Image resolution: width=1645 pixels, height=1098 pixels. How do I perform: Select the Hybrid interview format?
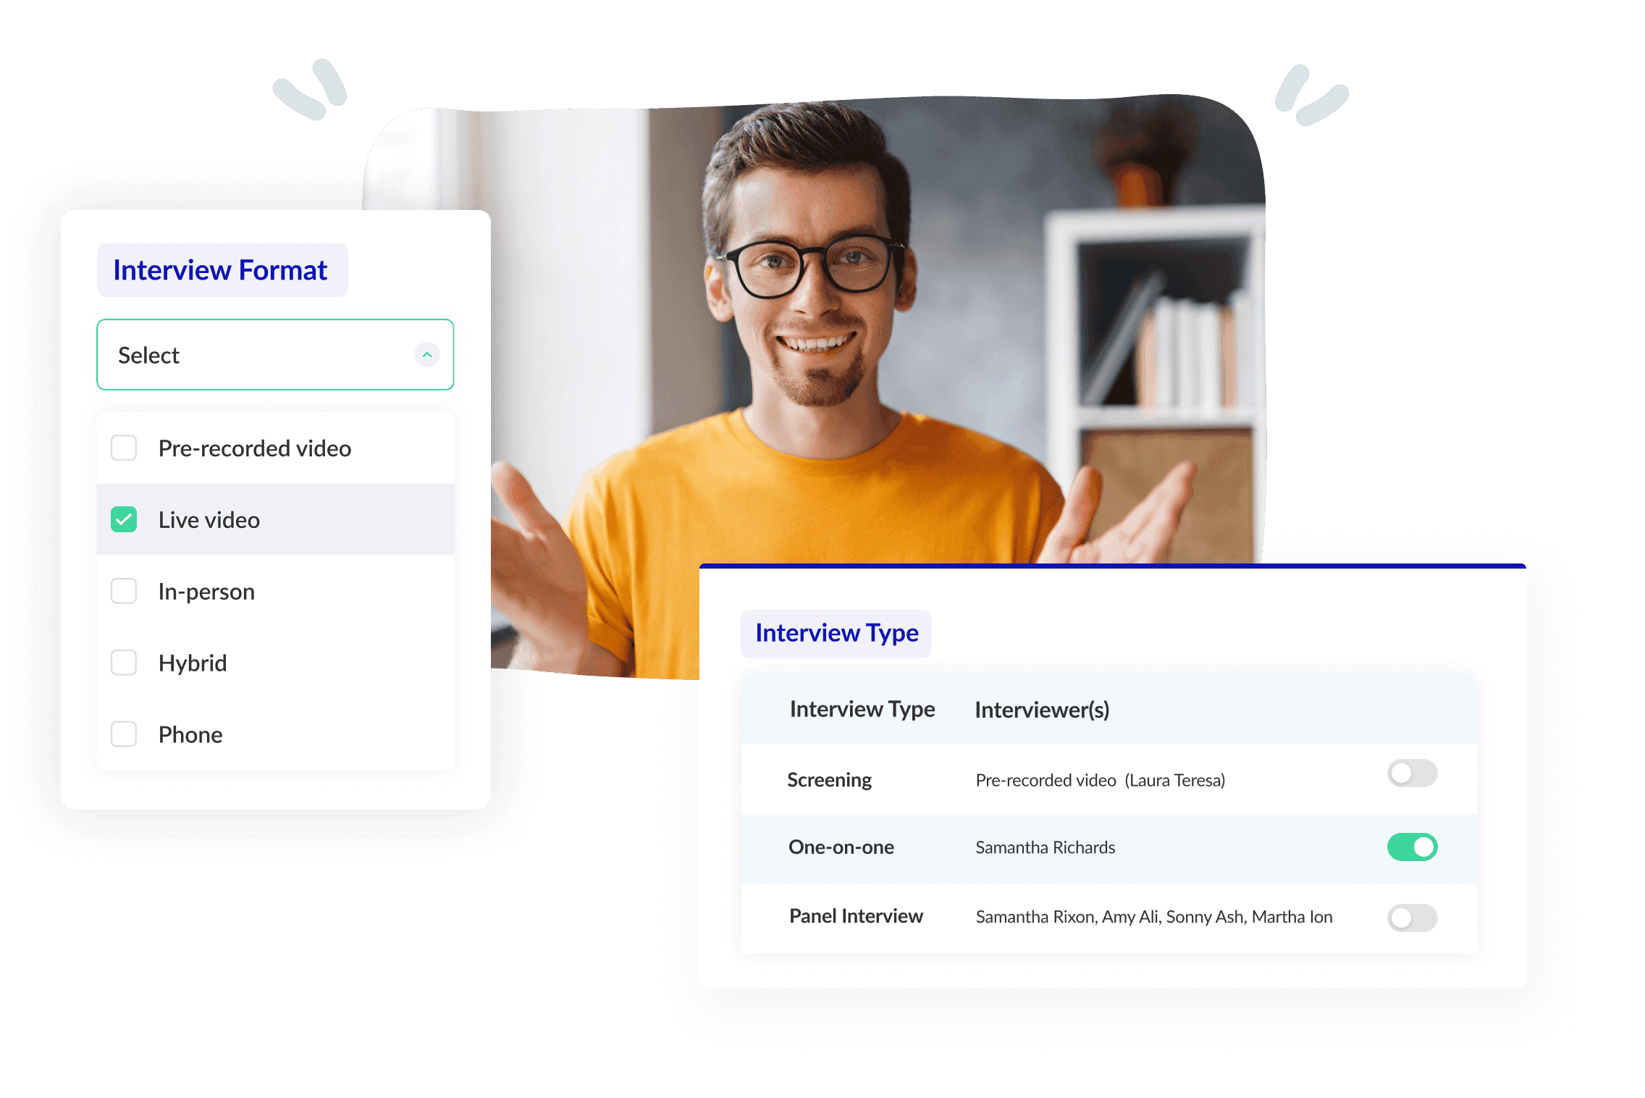tap(124, 662)
